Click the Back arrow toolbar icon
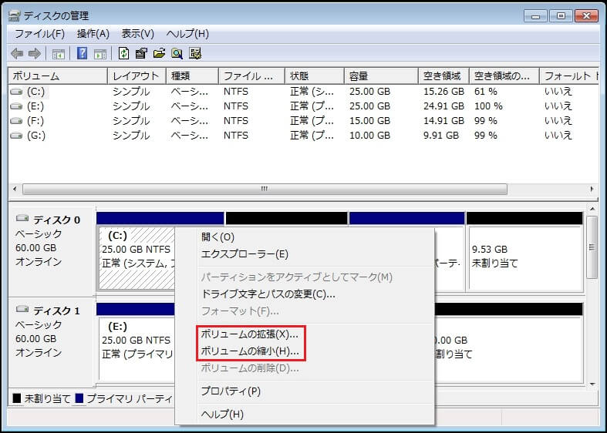The image size is (607, 433). (x=17, y=53)
